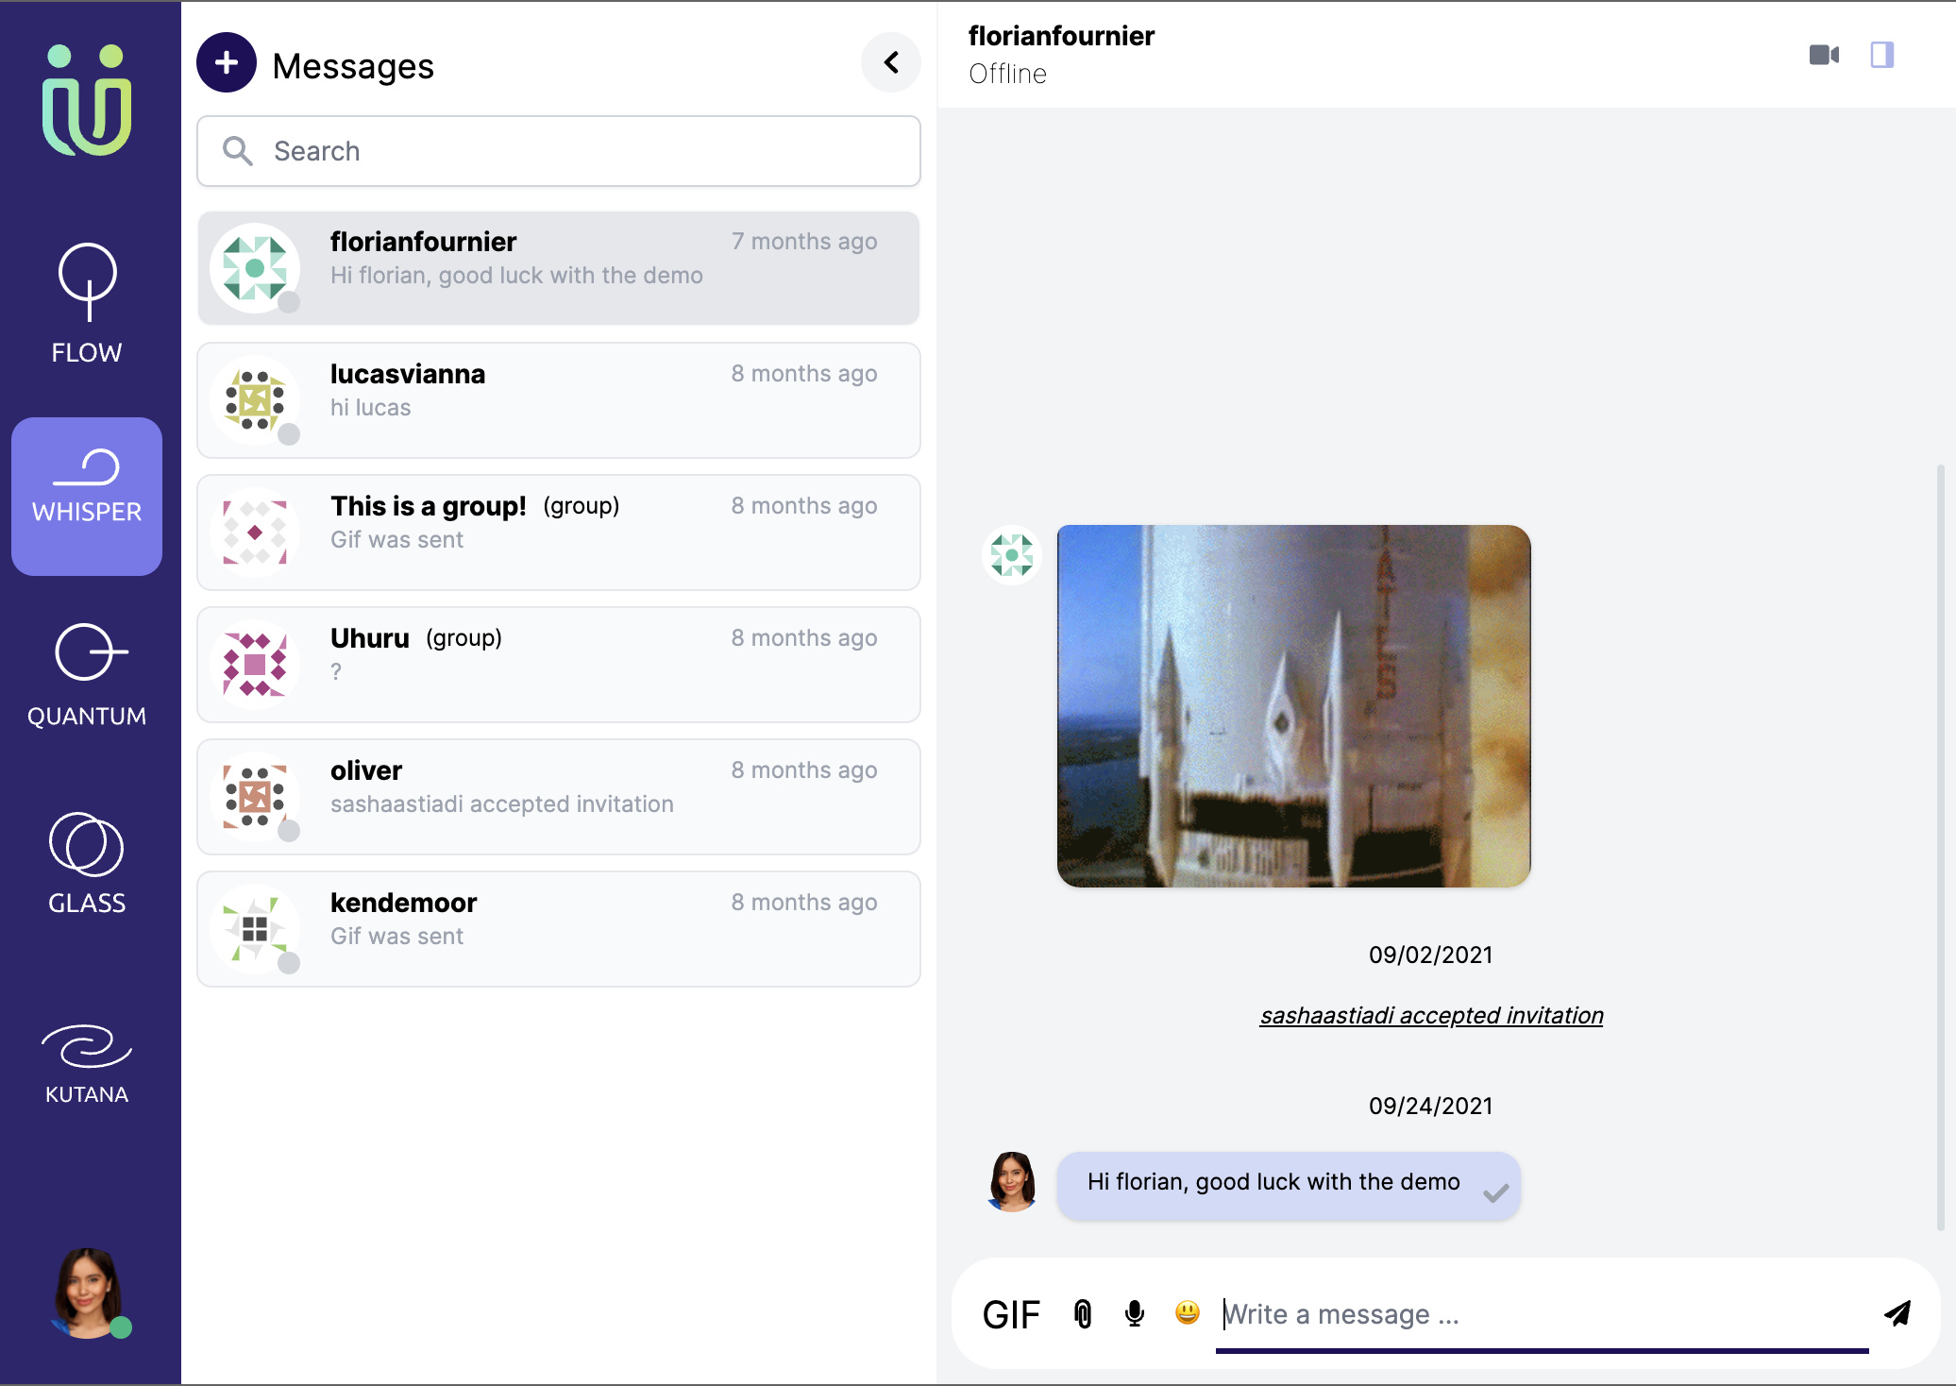Start a video call with florianfournier

[x=1824, y=55]
